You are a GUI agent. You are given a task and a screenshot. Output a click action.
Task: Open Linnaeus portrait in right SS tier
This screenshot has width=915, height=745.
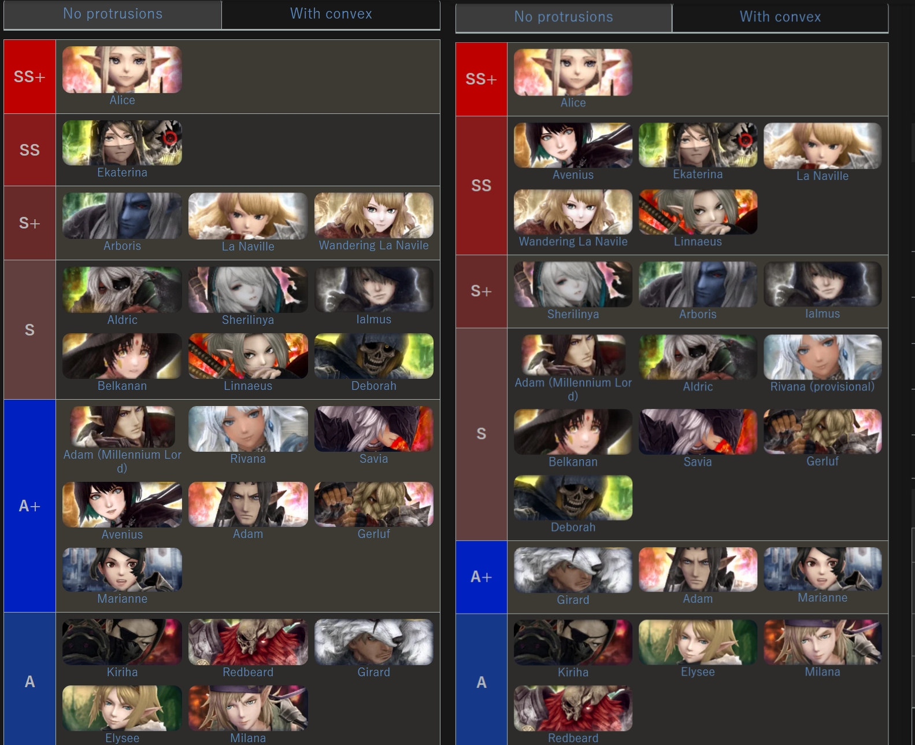[x=698, y=212]
